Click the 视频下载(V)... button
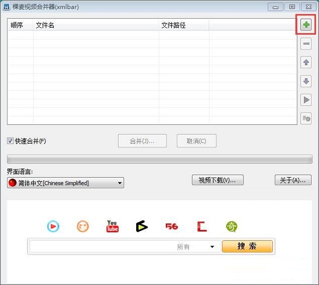 (217, 180)
